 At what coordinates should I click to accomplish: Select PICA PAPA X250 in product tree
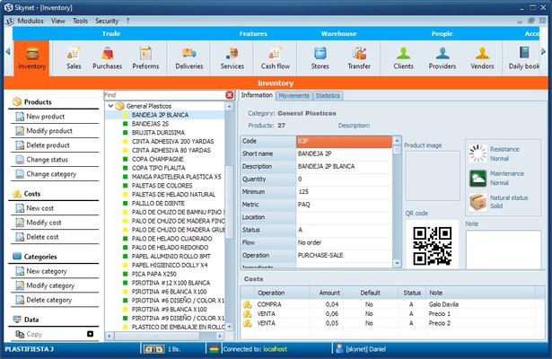click(153, 274)
